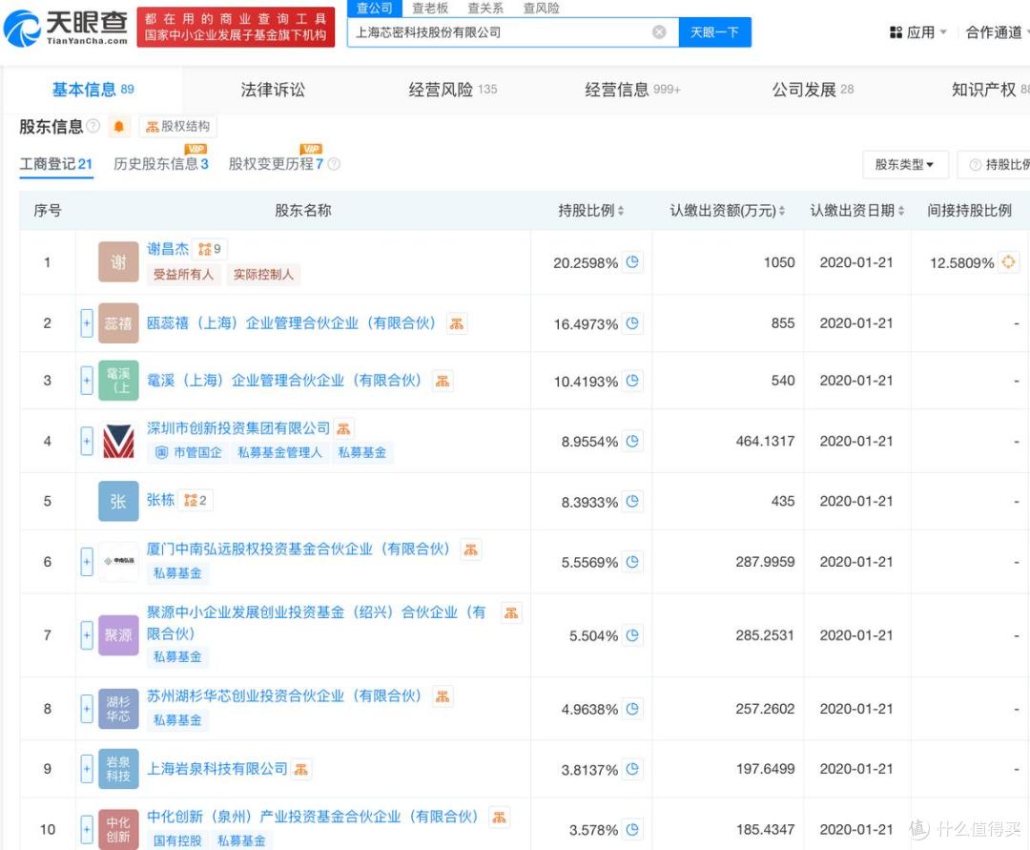
Task: Click pie chart icon for 16.4973%
Action: [632, 323]
